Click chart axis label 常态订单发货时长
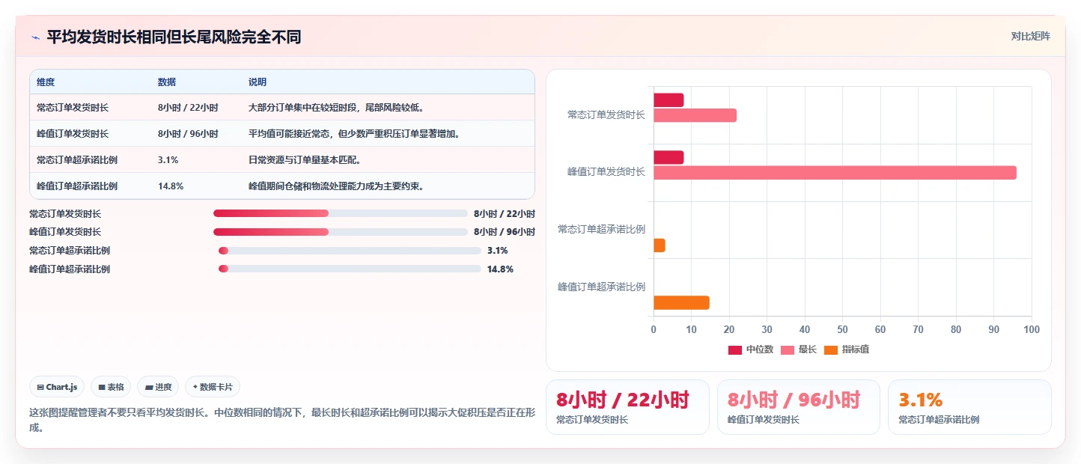 pyautogui.click(x=606, y=115)
